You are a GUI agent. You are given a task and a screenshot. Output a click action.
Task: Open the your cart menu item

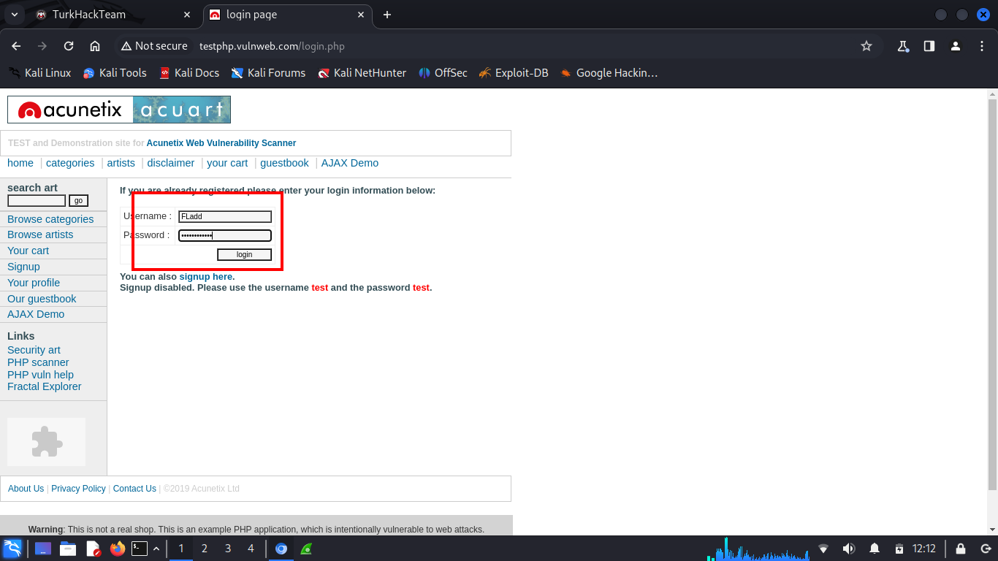point(227,163)
